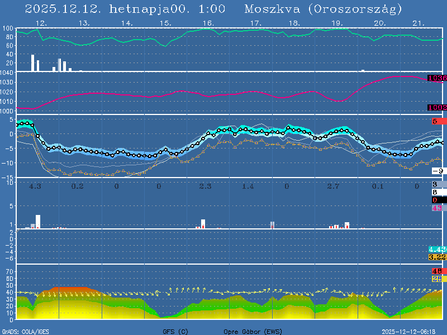This screenshot has width=447, height=335.
Task: Click the 4.3 daily precipitation total
Action: (35, 186)
